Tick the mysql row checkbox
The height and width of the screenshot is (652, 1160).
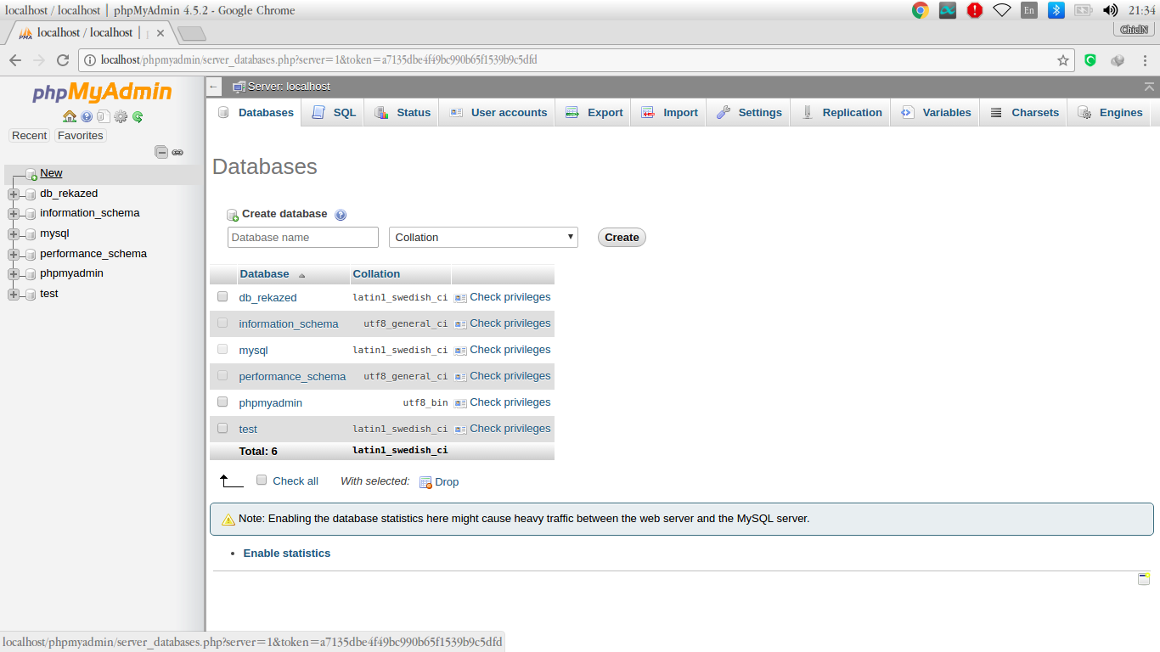[x=222, y=349]
